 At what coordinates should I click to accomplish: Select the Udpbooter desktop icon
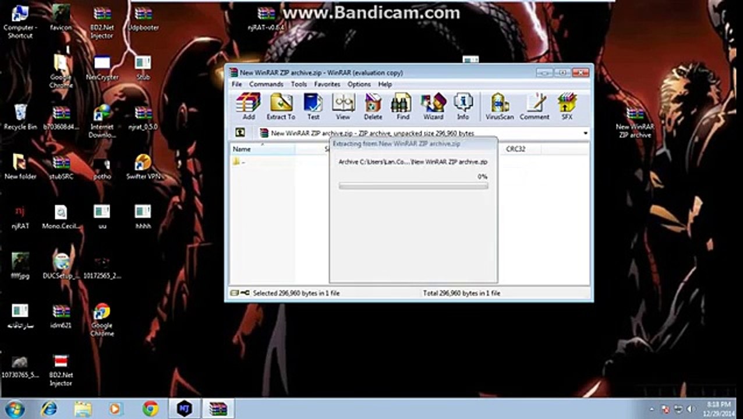coord(143,18)
